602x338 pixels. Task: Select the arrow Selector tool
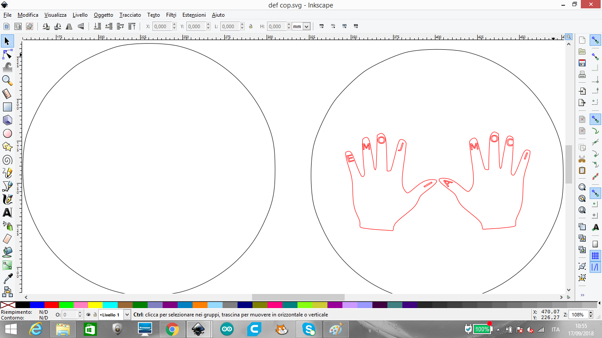pyautogui.click(x=7, y=41)
